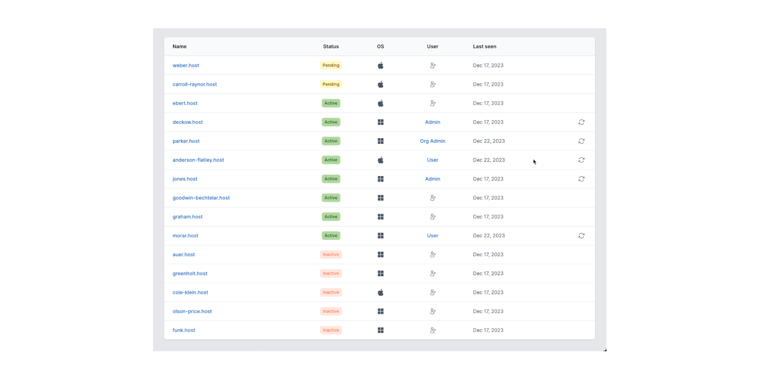Click the Pending badge for weber.host

[331, 65]
